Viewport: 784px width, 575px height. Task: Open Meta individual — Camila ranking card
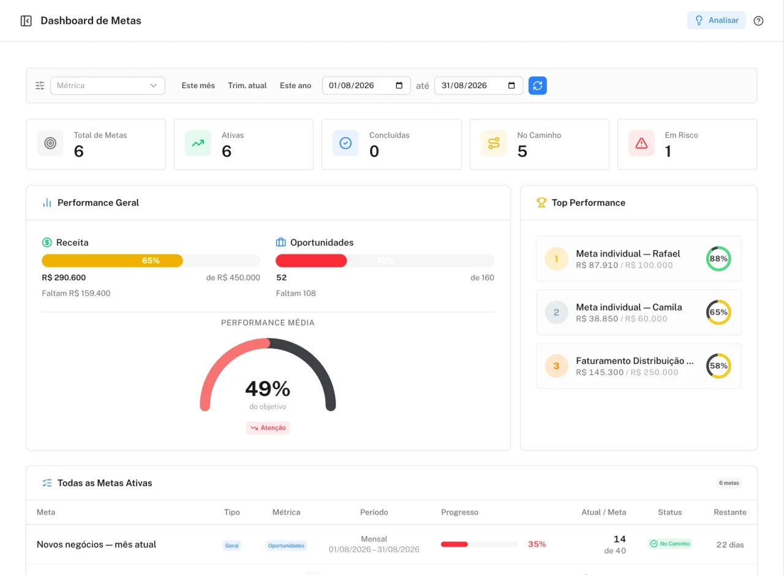(639, 312)
